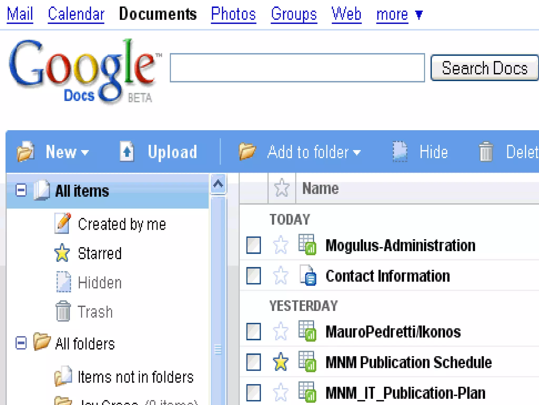
Task: Star the Mogulus-Administration spreadsheet
Action: pos(281,245)
